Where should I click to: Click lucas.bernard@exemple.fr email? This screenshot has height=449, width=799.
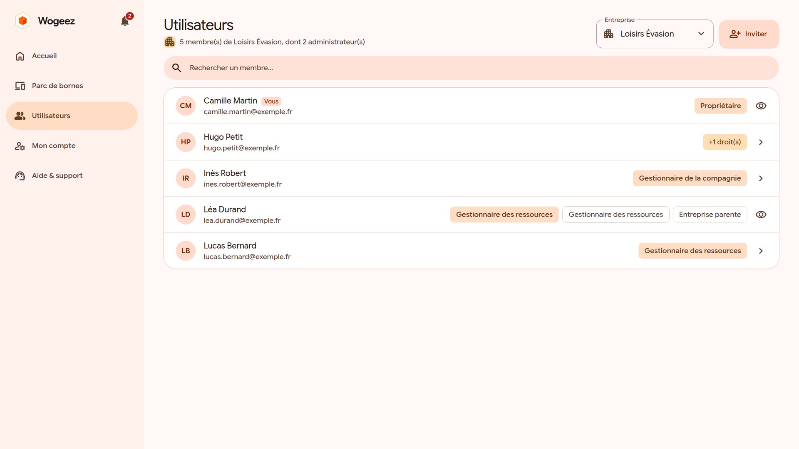[247, 257]
